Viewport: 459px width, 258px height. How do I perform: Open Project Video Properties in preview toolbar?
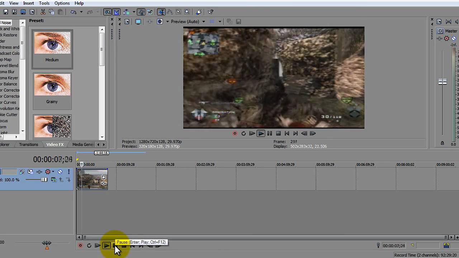click(127, 21)
